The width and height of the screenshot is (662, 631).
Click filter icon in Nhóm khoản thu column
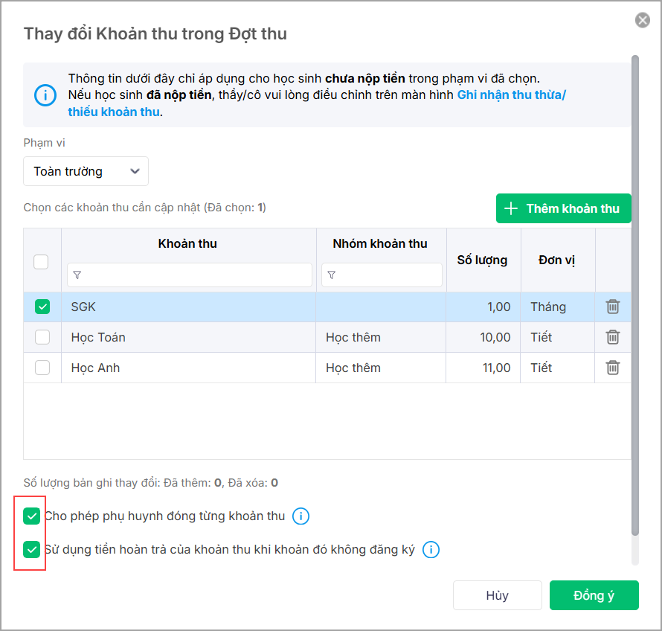click(332, 275)
